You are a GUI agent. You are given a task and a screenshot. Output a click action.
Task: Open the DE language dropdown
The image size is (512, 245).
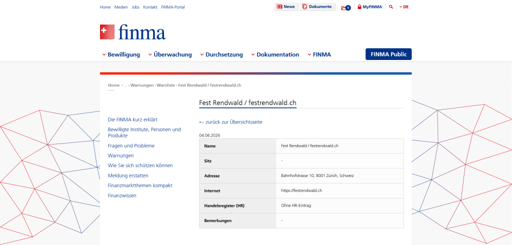(x=404, y=6)
